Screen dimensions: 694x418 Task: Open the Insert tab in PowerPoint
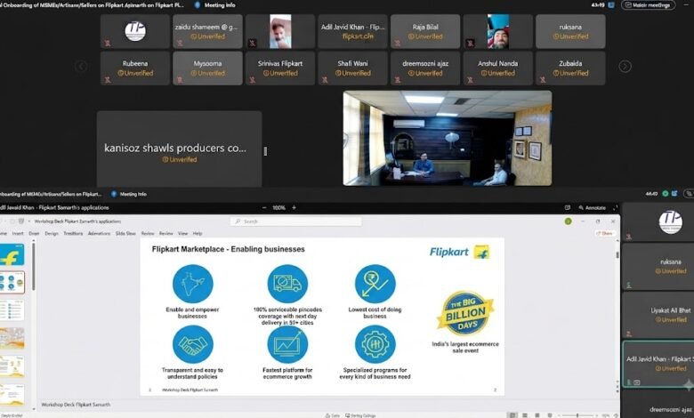(x=18, y=233)
